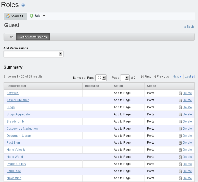Click the trash icon in Categories Navigation row
The image size is (198, 182).
[x=180, y=129]
